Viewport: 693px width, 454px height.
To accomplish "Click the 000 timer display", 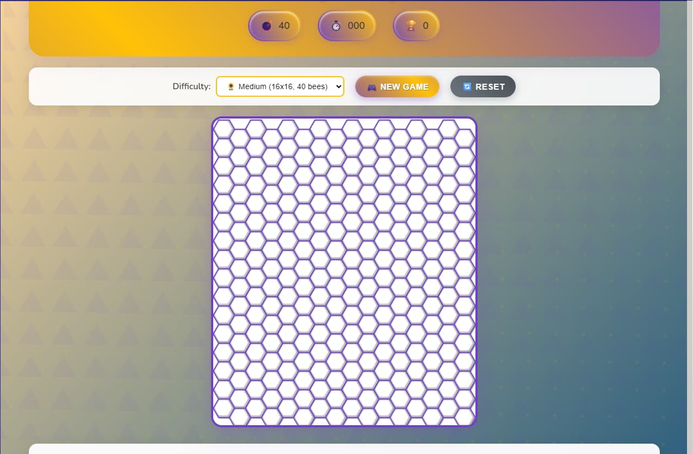I will tap(356, 26).
